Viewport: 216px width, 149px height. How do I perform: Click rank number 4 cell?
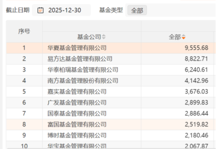24,81
